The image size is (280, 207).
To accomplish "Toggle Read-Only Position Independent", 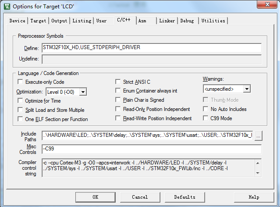I will pyautogui.click(x=118, y=109).
